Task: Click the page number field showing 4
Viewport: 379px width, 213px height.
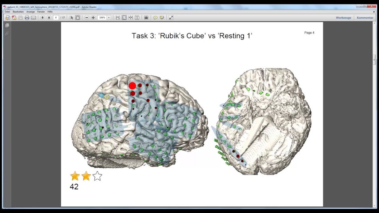Action: [56, 18]
